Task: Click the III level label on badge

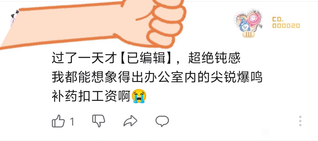Action: 249,34
